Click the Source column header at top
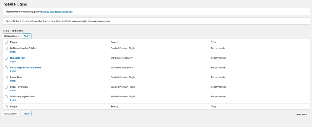This screenshot has width=312, height=127. pyautogui.click(x=114, y=42)
